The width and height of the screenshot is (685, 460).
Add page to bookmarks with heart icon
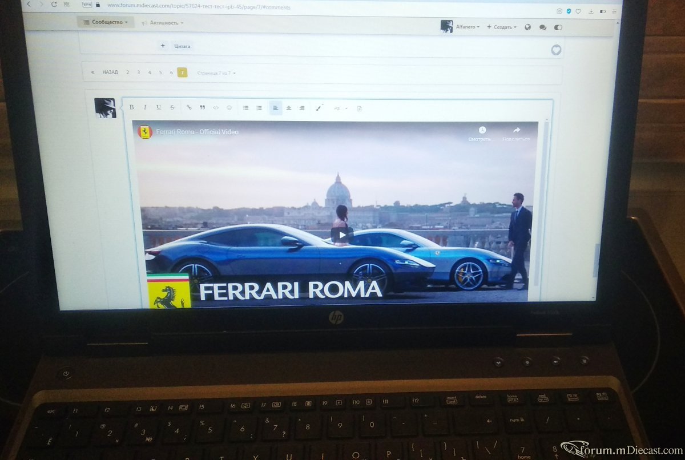(x=578, y=11)
